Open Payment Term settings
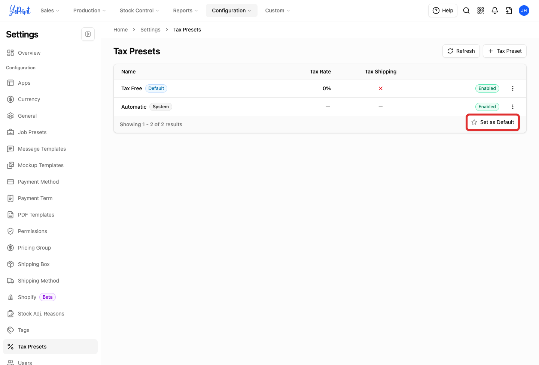Viewport: 539px width, 365px height. click(50, 198)
